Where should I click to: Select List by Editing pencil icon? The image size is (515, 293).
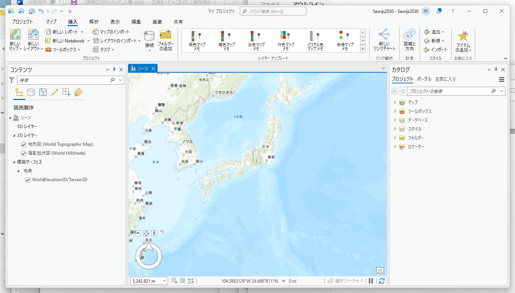pyautogui.click(x=55, y=93)
